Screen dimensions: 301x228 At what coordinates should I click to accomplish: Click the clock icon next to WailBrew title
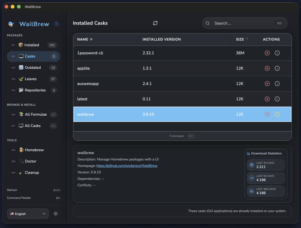click(x=57, y=24)
